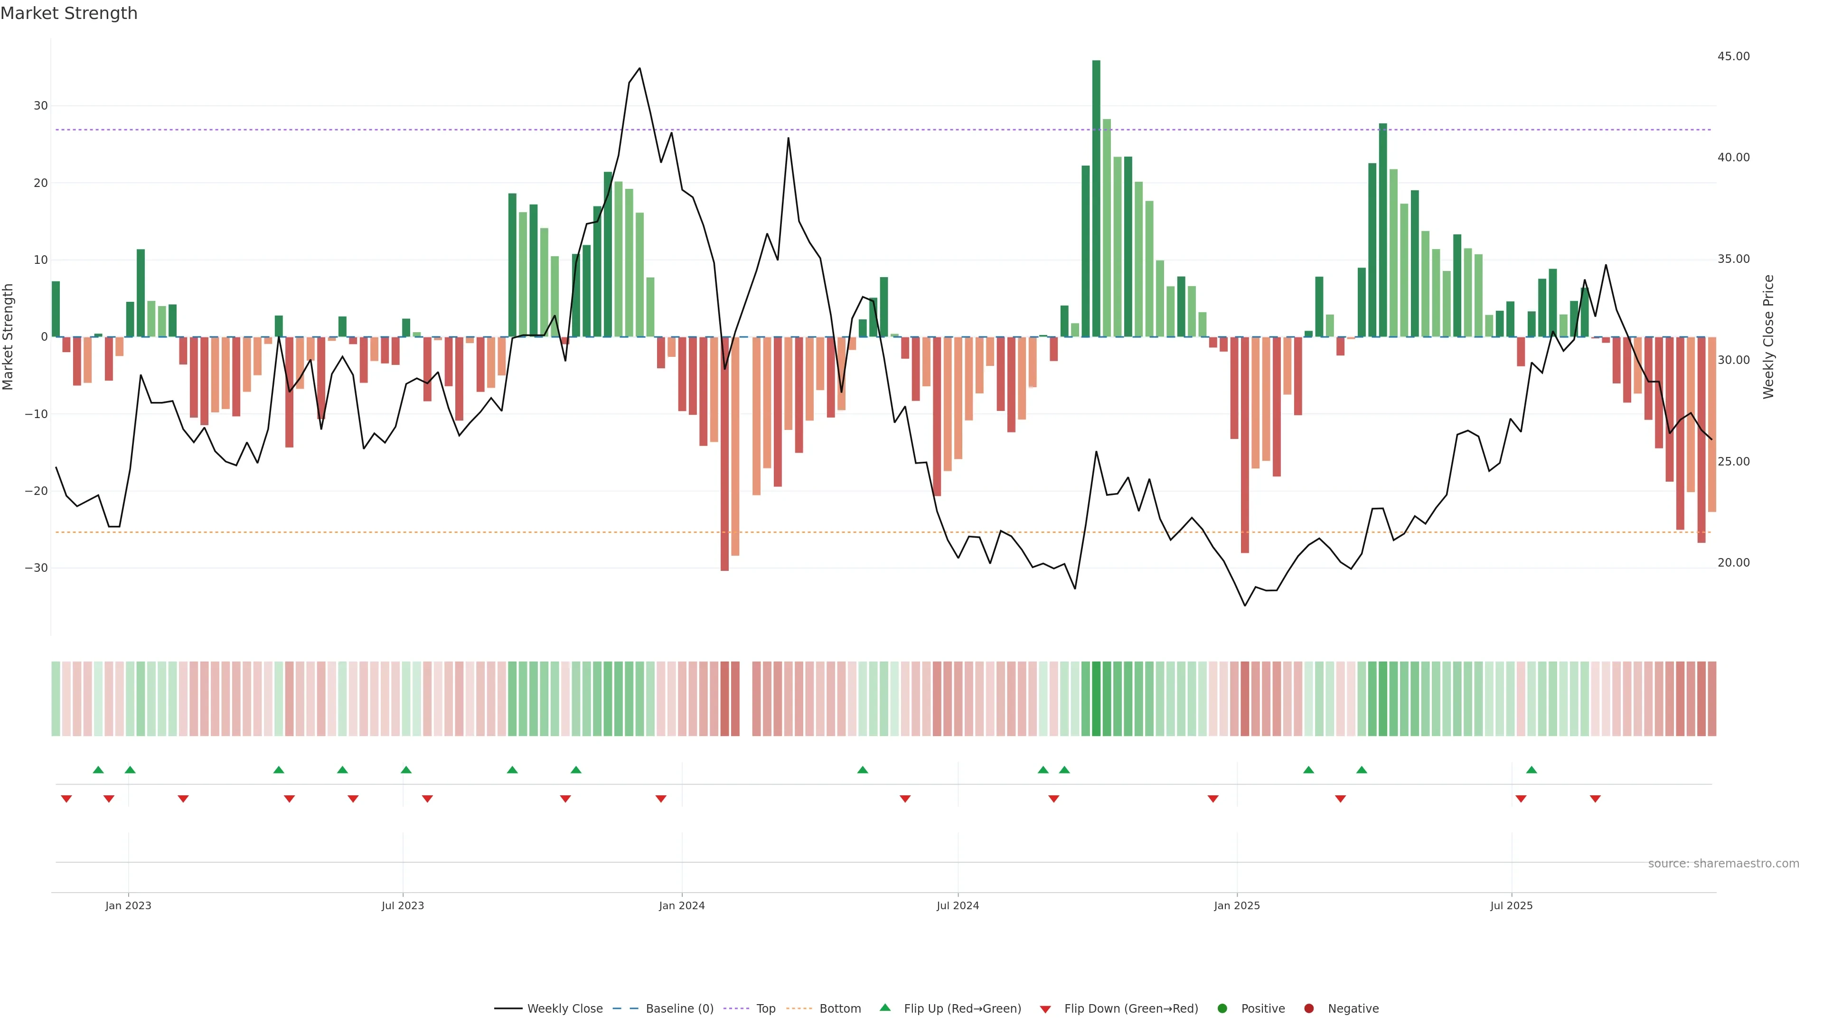Screen dimensions: 1823x1025
Task: Click the Jan 2024 x-axis label
Action: coord(682,905)
